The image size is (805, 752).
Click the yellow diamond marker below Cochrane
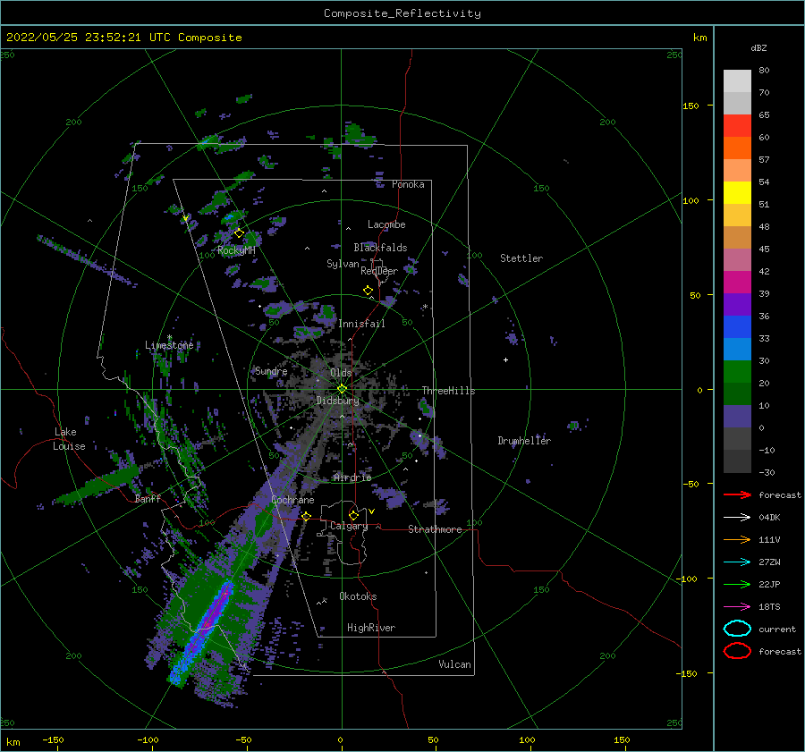pos(307,516)
